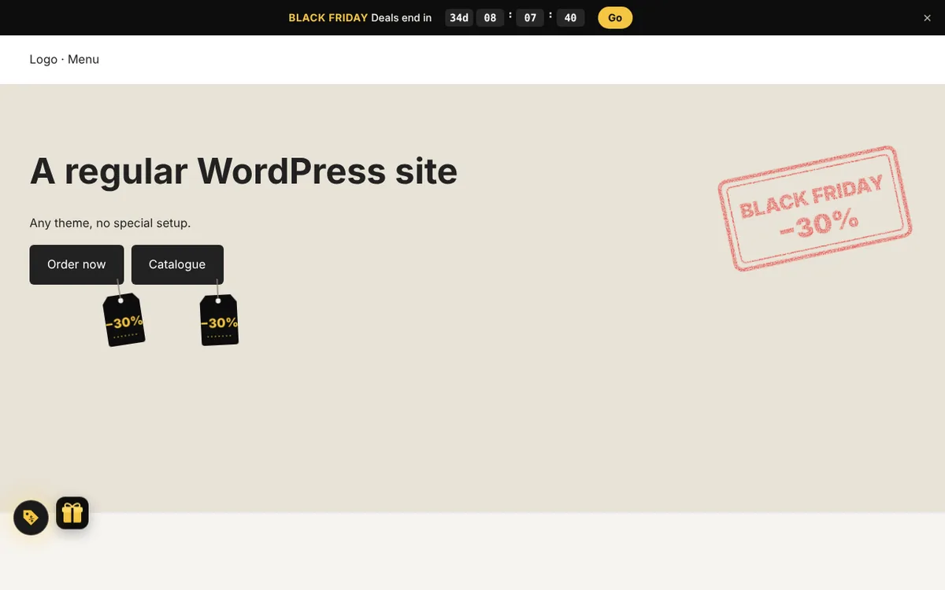The image size is (945, 590).
Task: Select the 07 countdown minutes box
Action: 530,17
